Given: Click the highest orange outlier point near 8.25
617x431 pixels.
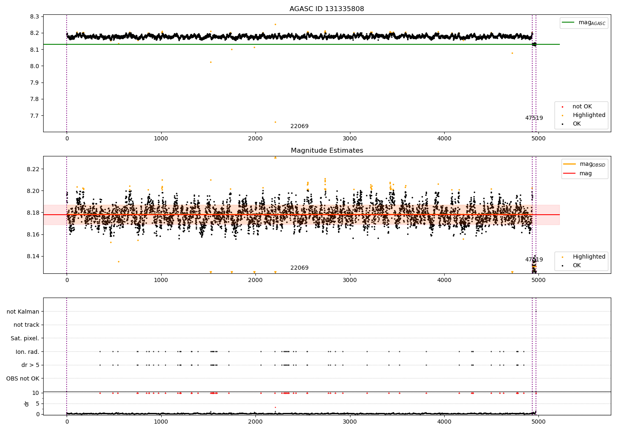Looking at the screenshot, I should [x=275, y=24].
